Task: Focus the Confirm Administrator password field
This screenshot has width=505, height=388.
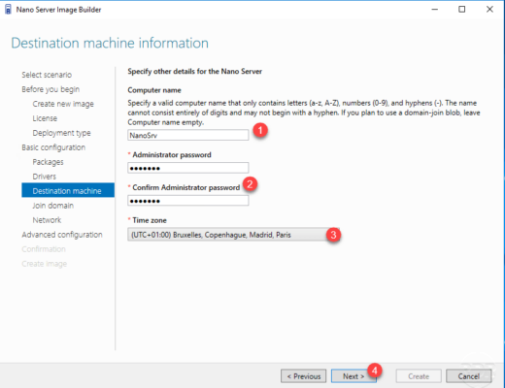Action: point(188,201)
